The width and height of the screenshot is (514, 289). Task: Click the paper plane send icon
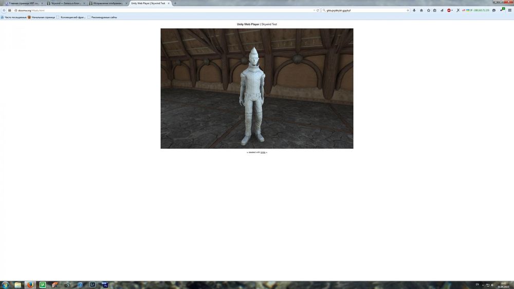point(442,10)
